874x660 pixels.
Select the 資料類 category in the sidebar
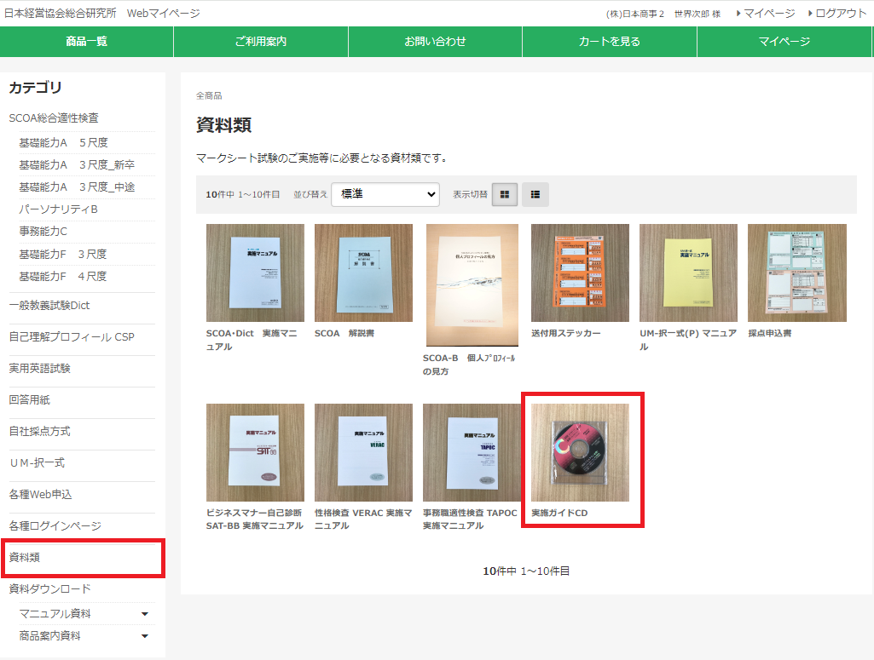point(25,558)
